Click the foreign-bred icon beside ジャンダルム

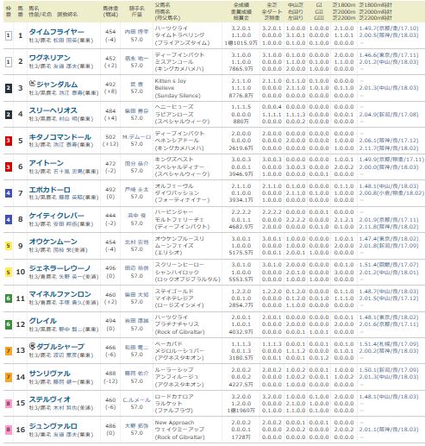pos(32,84)
